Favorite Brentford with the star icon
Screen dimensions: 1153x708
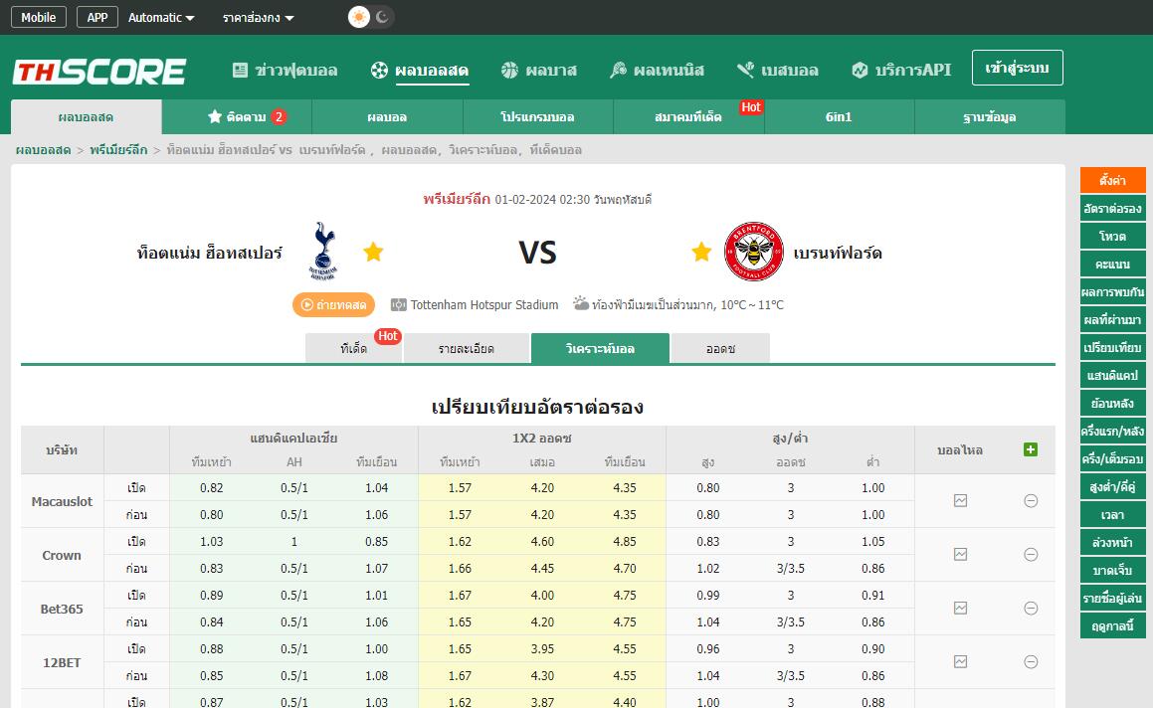701,253
